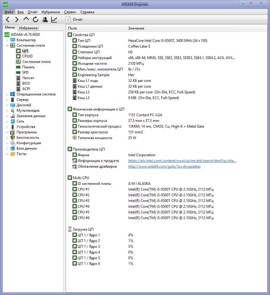Expand the Хранение данных tree node
This screenshot has height=295, width=270.
point(7,116)
